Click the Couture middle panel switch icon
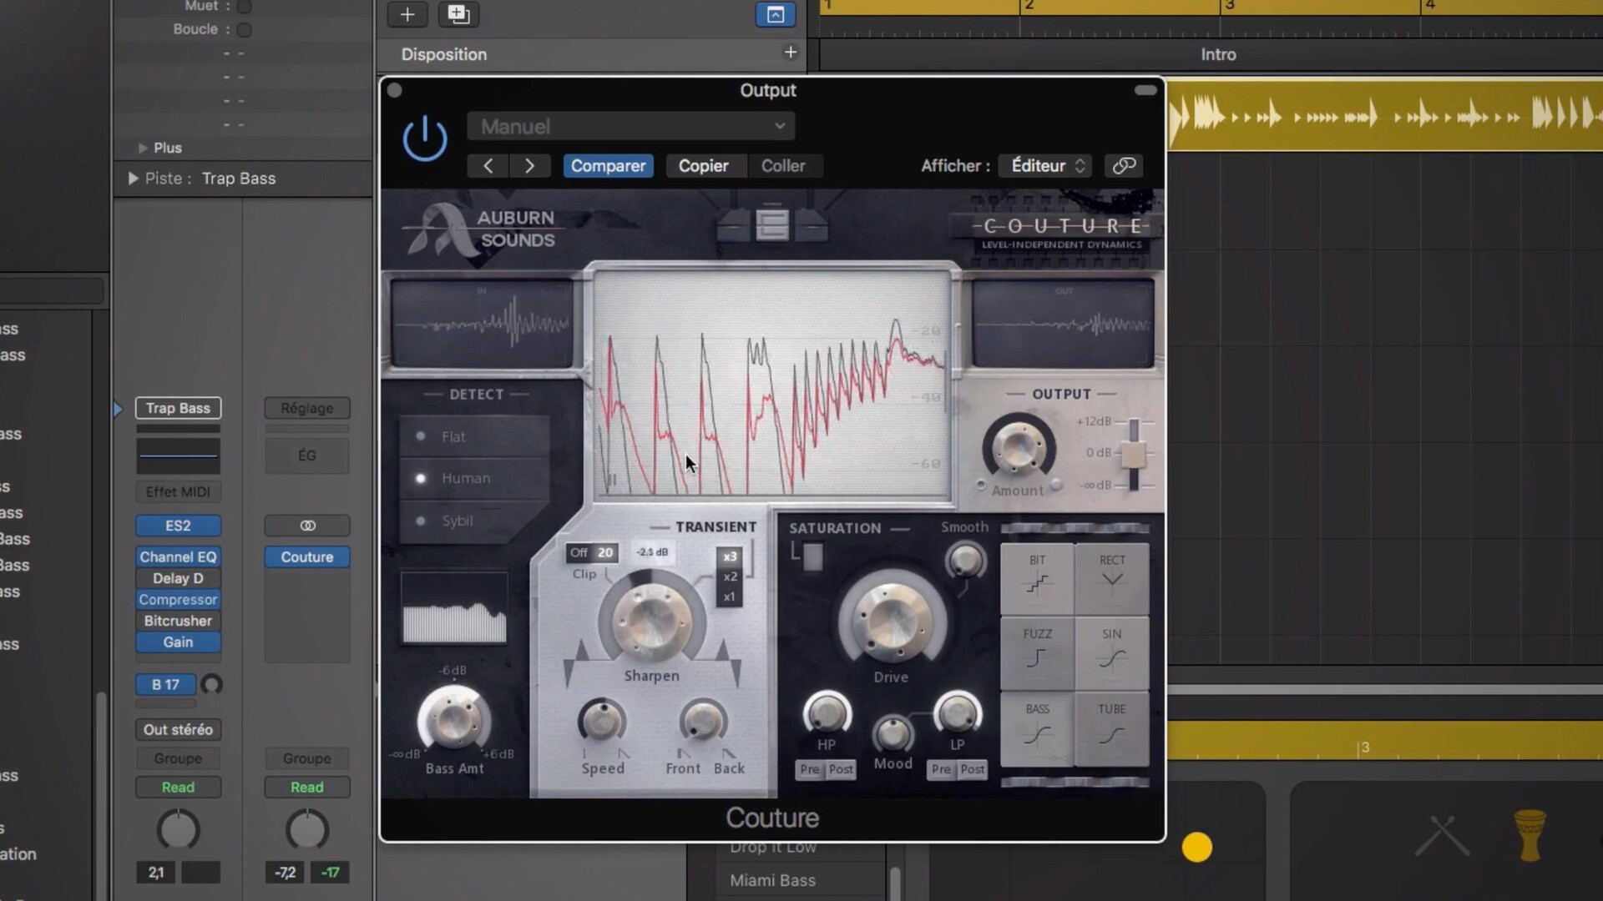This screenshot has height=901, width=1603. point(772,224)
